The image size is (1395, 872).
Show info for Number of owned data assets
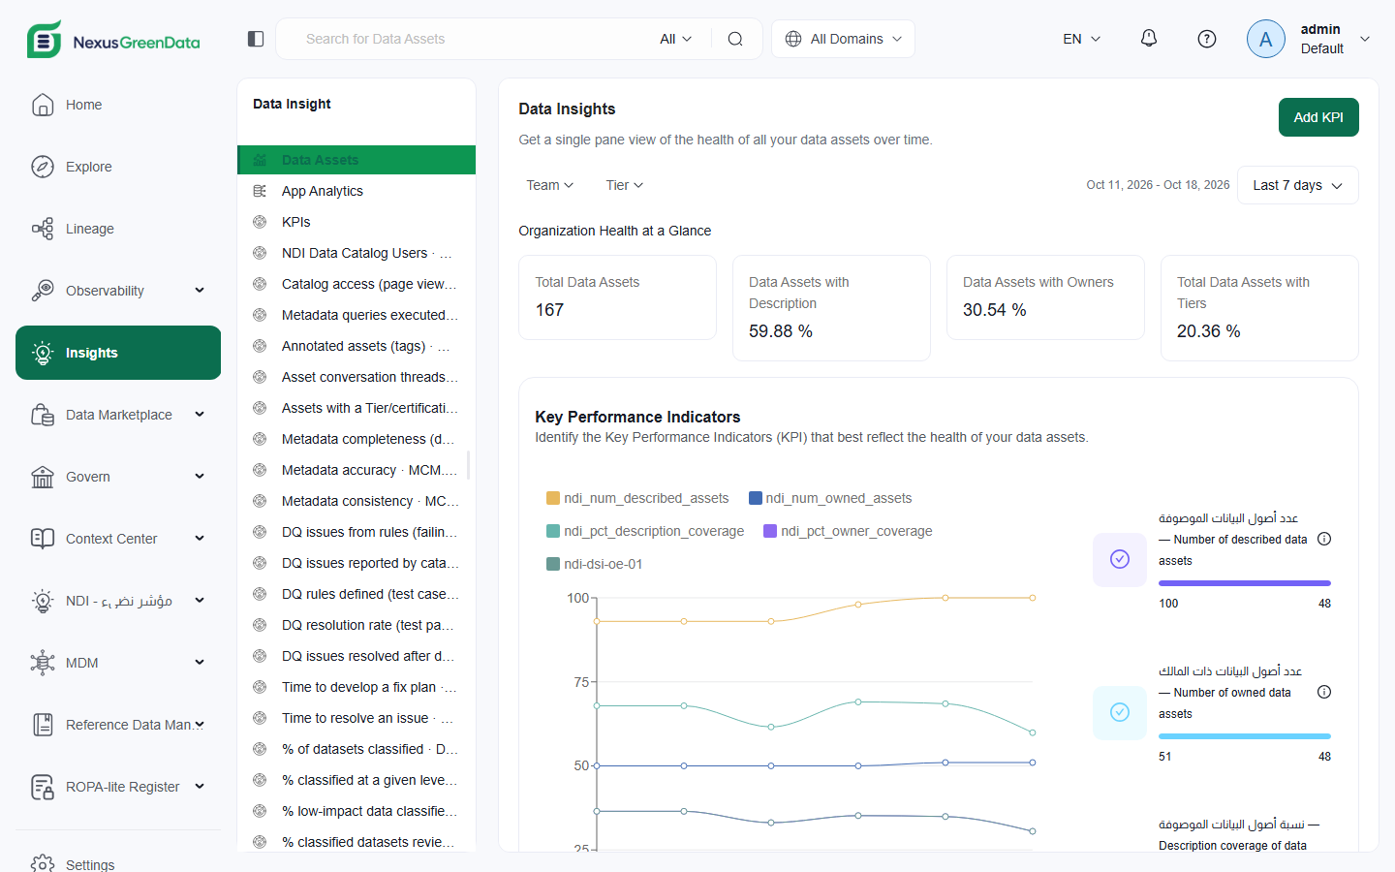click(1324, 692)
